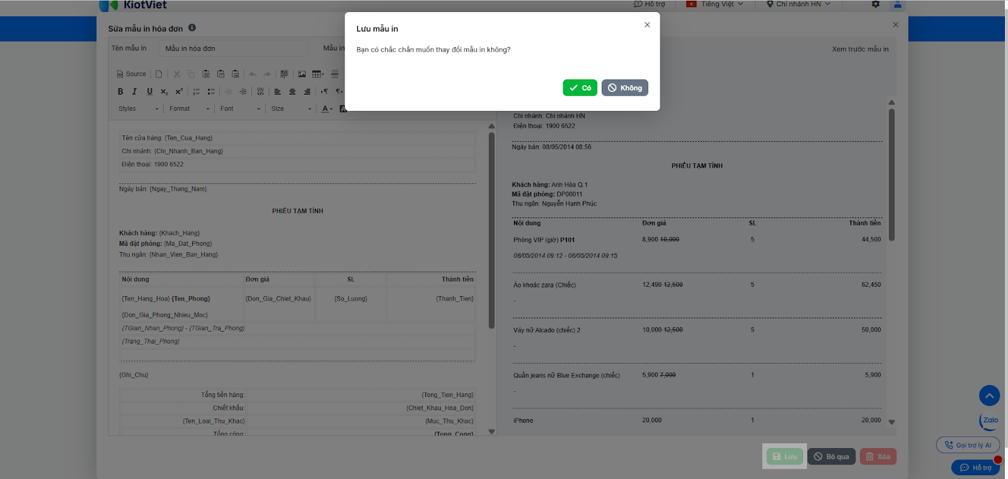Click info icon beside Sửa mẫu in hóa đơn
1008x479 pixels.
tap(192, 28)
